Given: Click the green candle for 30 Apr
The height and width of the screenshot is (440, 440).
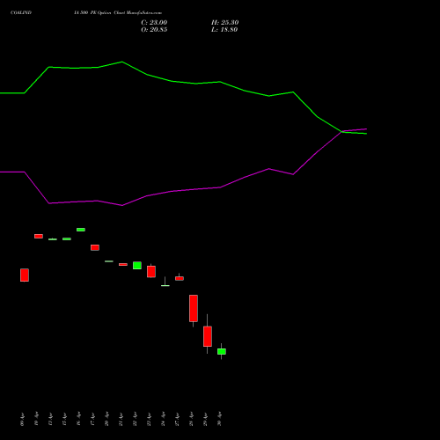Looking at the screenshot, I should (x=222, y=351).
